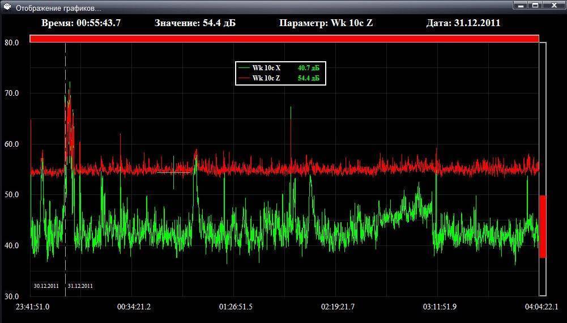Click the red line sample in the legend

[244, 78]
